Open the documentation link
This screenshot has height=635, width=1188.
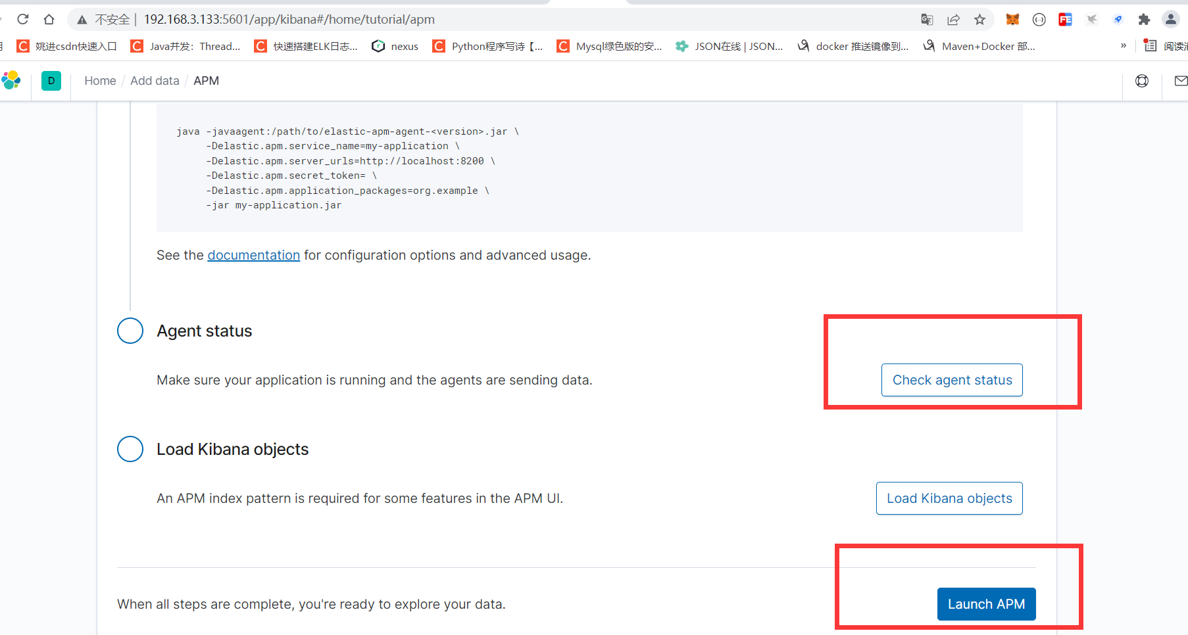pyautogui.click(x=253, y=255)
